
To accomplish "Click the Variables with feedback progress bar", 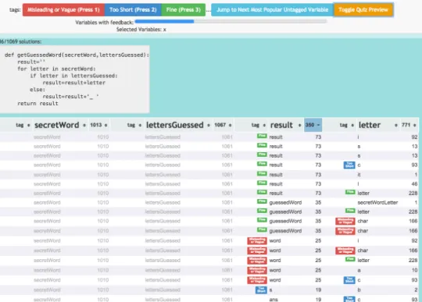I will coord(231,21).
